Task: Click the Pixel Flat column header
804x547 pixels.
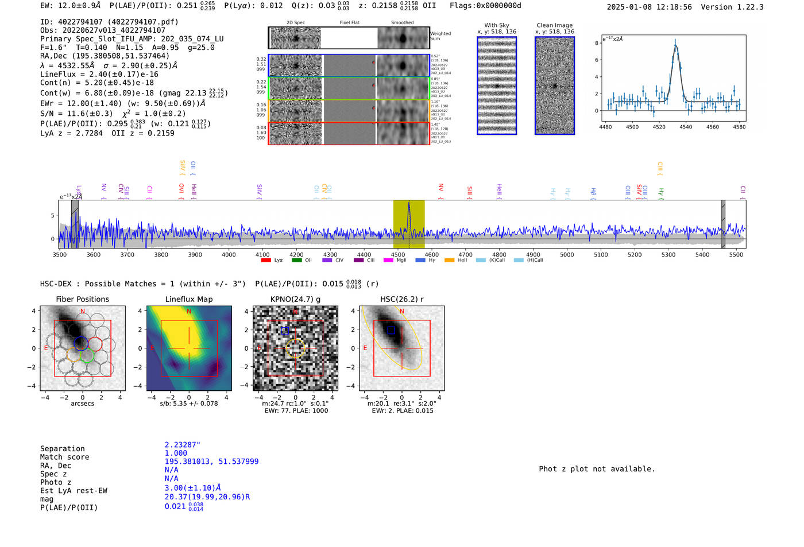Action: click(x=349, y=23)
